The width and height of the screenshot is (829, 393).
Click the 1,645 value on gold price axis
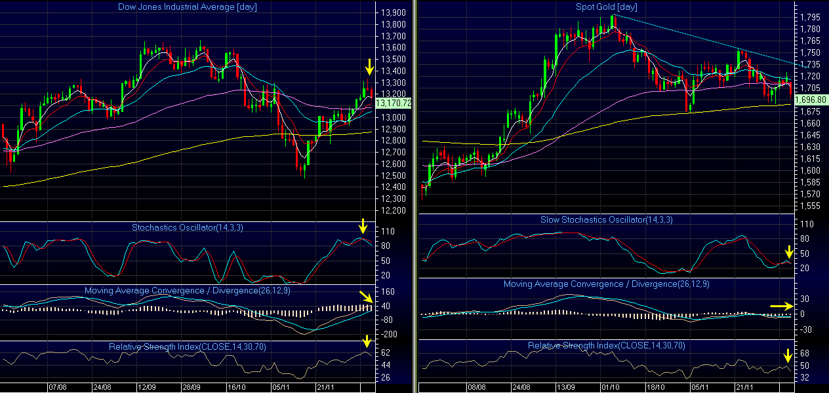pyautogui.click(x=810, y=135)
